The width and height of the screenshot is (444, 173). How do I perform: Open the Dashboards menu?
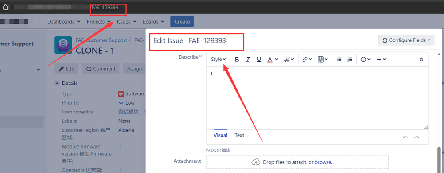tap(64, 21)
